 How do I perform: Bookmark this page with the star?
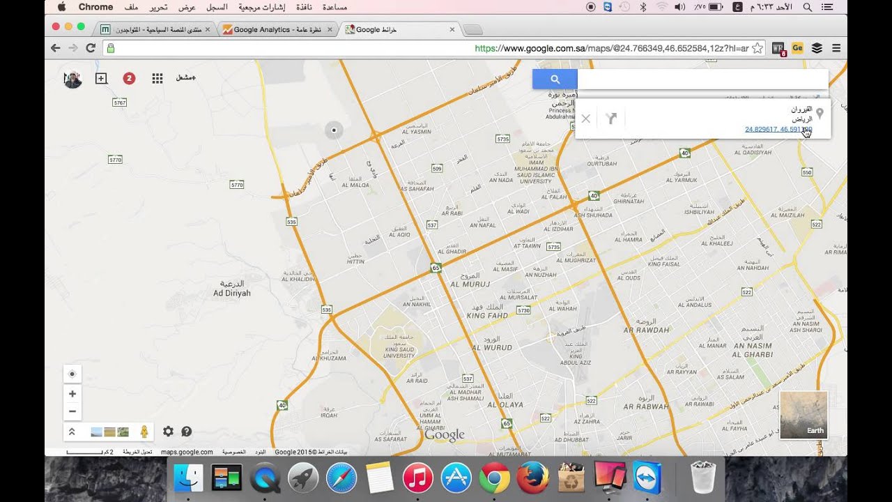point(757,48)
